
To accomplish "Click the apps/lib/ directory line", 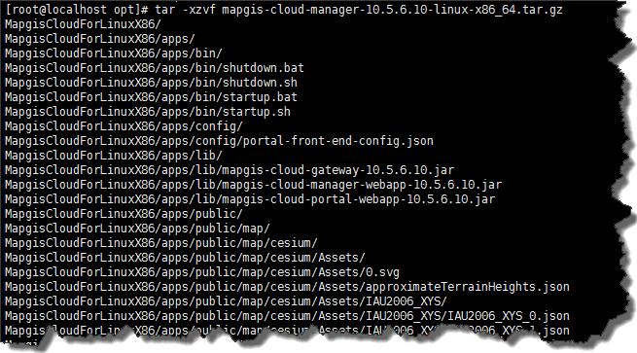I will [x=114, y=156].
